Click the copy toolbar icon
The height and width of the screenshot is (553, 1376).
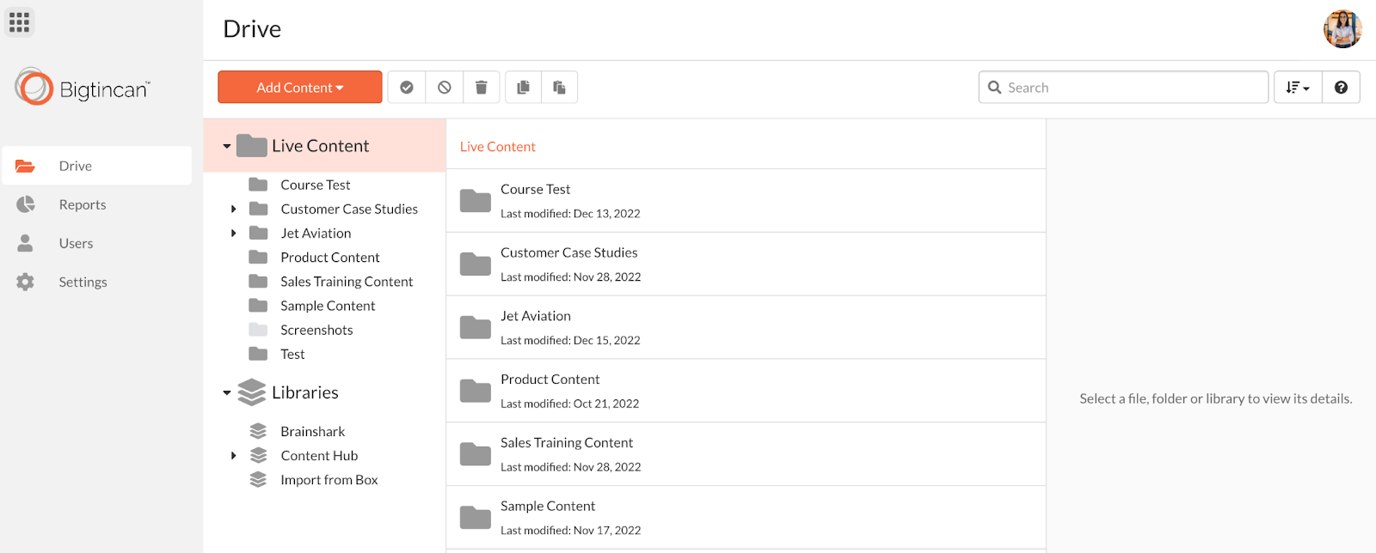click(523, 88)
